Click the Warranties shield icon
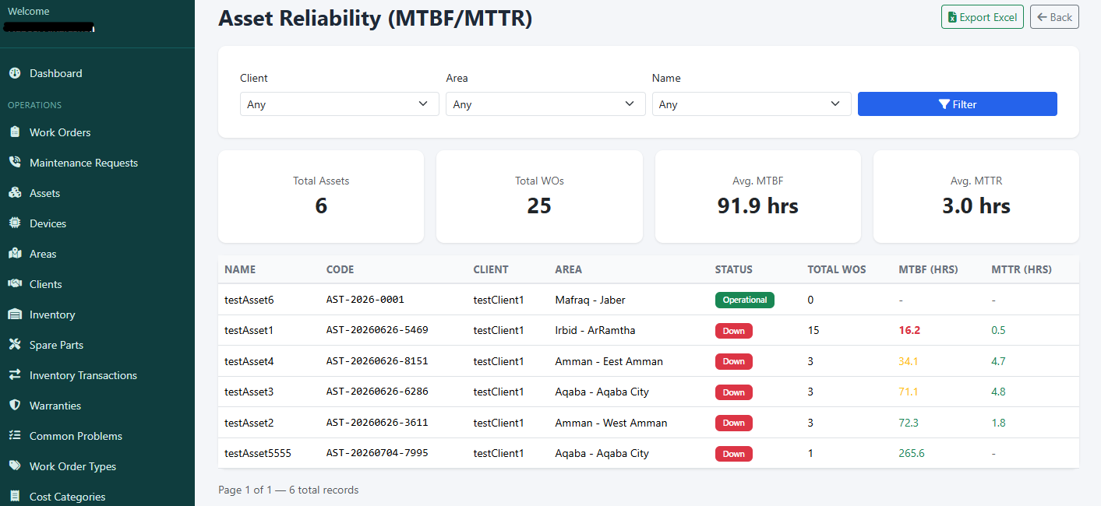Screen dimensions: 1101x506 (14, 406)
